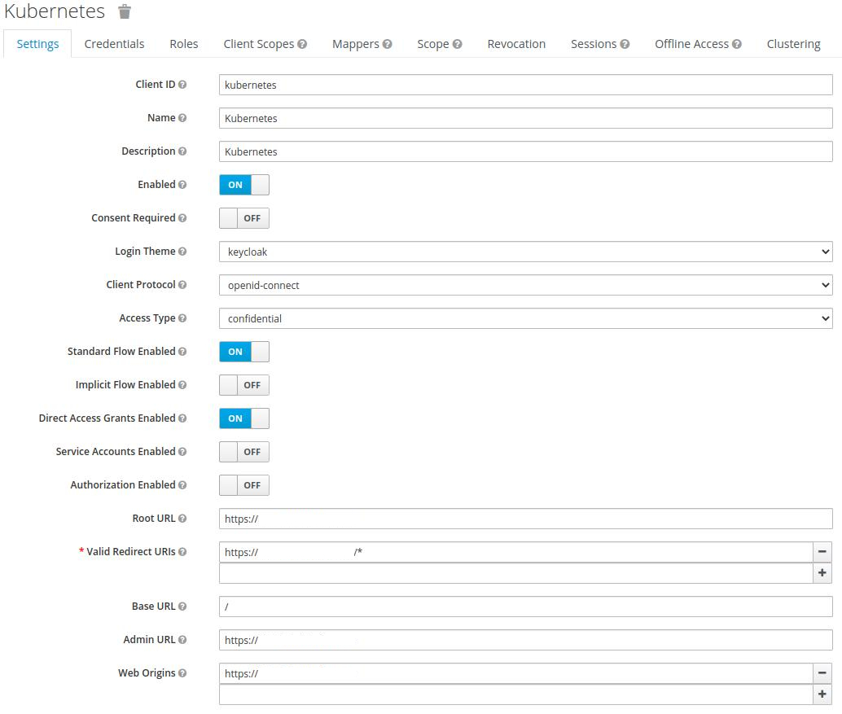Show help tooltip for Implicit Flow Enabled
The width and height of the screenshot is (842, 714).
pos(182,384)
